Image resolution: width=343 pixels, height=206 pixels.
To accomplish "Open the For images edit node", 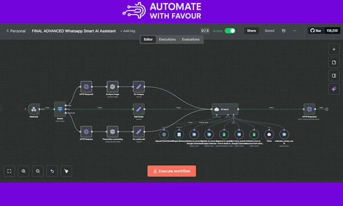I will click(139, 87).
